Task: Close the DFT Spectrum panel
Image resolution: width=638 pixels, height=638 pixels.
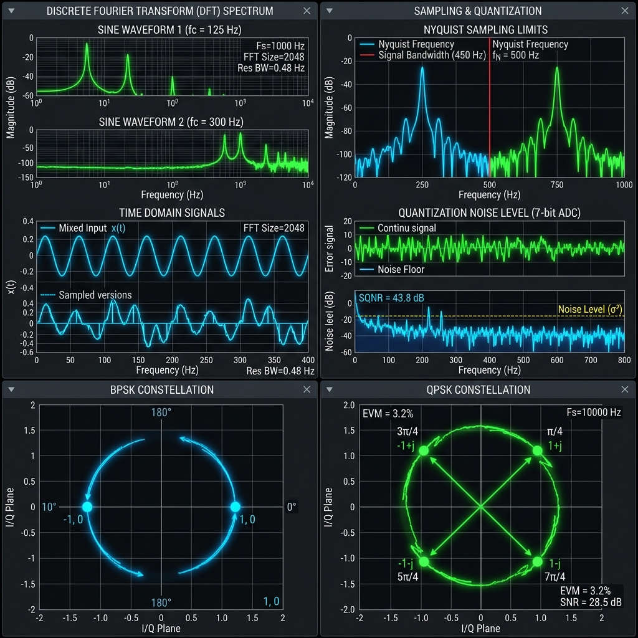Action: [307, 11]
